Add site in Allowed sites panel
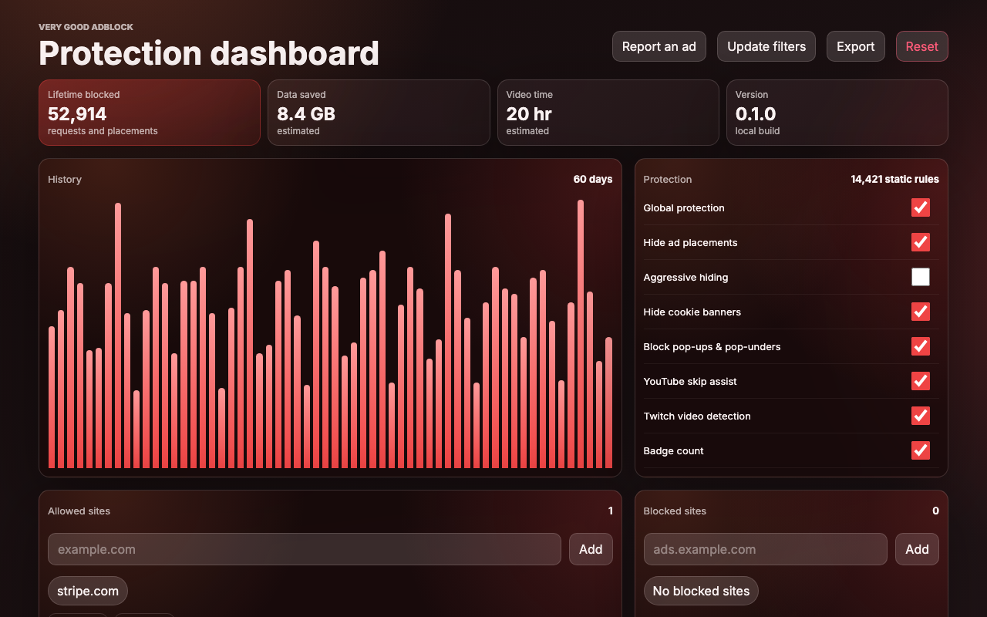 tap(591, 549)
